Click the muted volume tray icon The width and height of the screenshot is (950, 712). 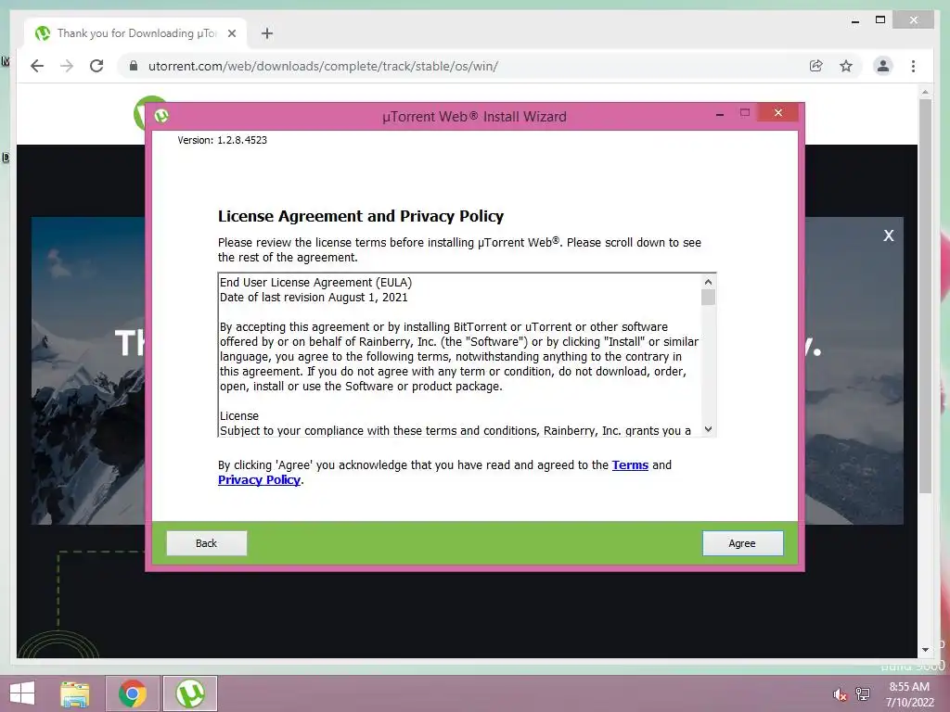pyautogui.click(x=839, y=694)
